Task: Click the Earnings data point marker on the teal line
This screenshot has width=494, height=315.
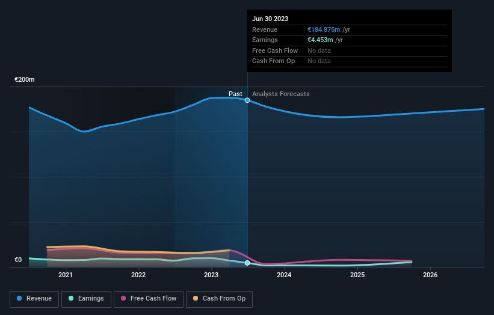Action: point(247,263)
